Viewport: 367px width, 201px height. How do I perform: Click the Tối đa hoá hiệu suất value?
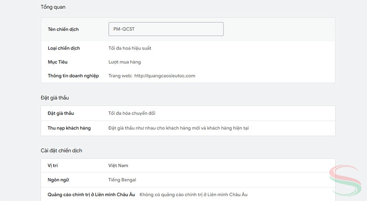coord(130,48)
